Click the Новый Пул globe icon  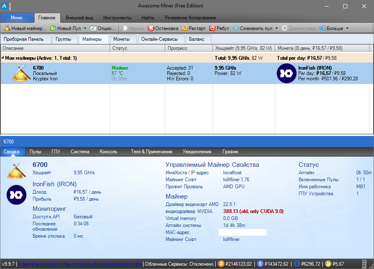tap(53, 28)
